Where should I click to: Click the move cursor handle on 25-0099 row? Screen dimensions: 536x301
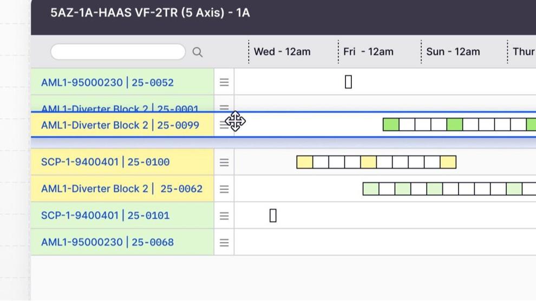[x=235, y=121]
